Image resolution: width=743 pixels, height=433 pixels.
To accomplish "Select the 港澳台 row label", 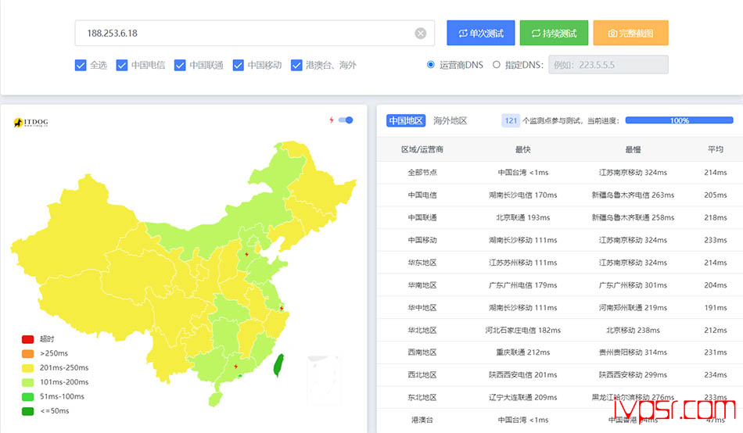I will click(422, 420).
